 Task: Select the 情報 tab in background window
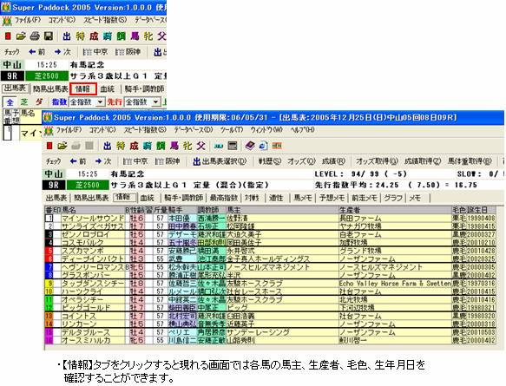(x=83, y=88)
